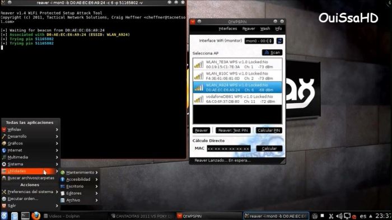The width and height of the screenshot is (392, 220).
Task: Switch to QtWPSPIN taskbar entry
Action: (x=209, y=216)
